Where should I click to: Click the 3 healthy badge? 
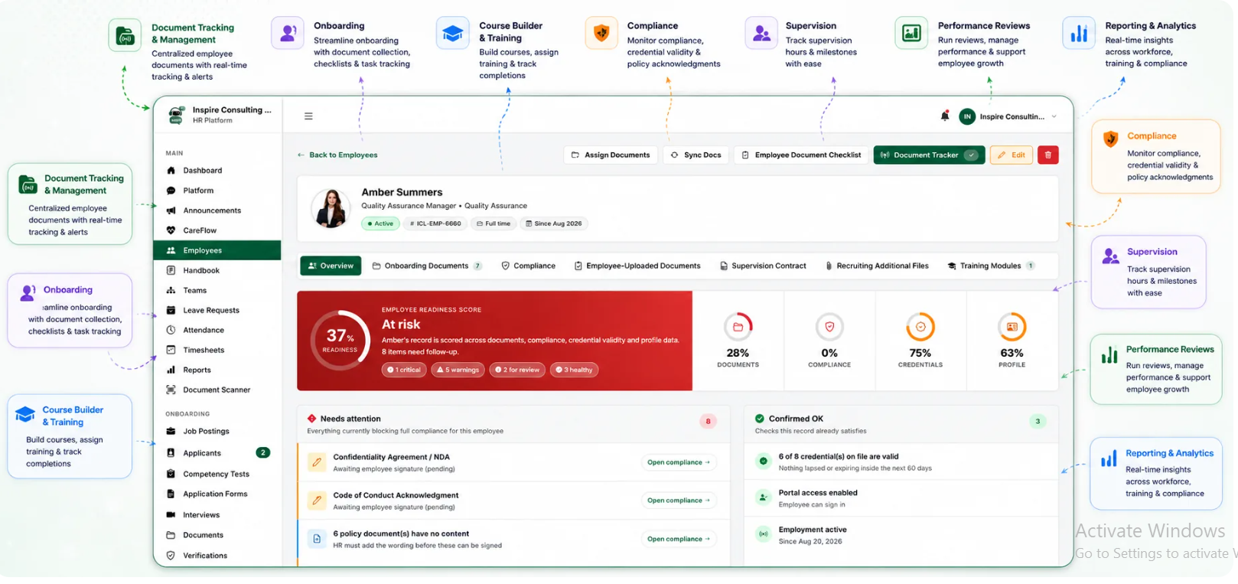[574, 370]
